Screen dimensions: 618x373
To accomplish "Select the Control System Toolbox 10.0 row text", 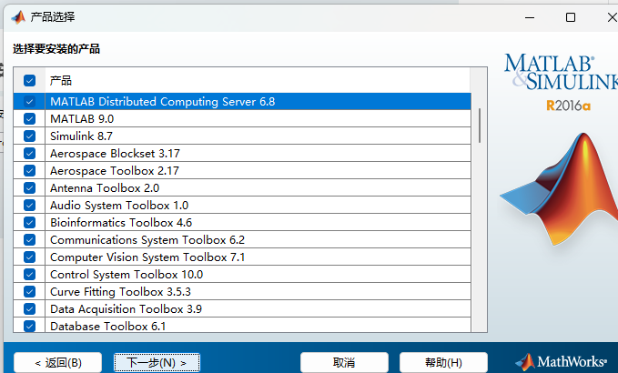I will click(127, 275).
